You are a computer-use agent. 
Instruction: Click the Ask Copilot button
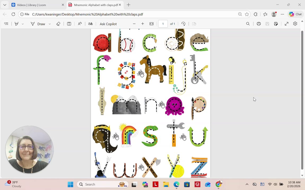pyautogui.click(x=108, y=24)
